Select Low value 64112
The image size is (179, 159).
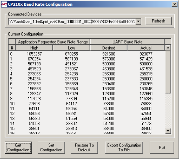[x=71, y=103]
